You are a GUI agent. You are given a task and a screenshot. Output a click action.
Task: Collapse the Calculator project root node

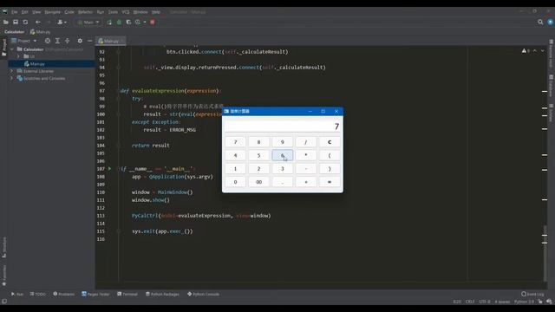[12, 49]
